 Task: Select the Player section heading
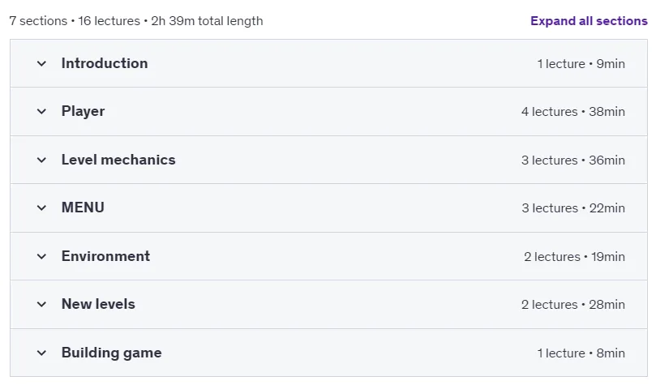click(83, 112)
